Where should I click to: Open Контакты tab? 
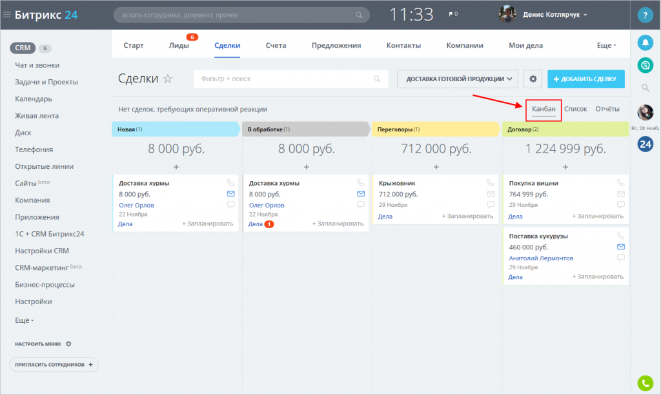pyautogui.click(x=403, y=45)
